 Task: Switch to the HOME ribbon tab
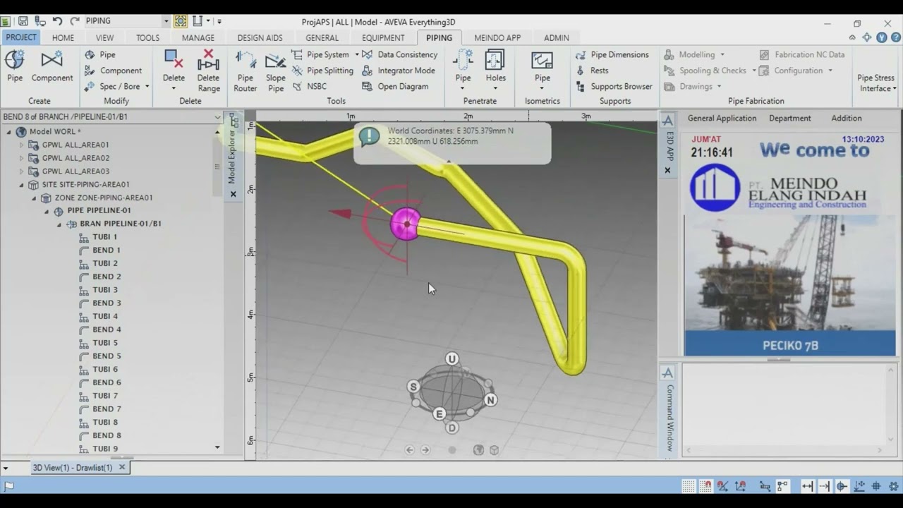(63, 38)
